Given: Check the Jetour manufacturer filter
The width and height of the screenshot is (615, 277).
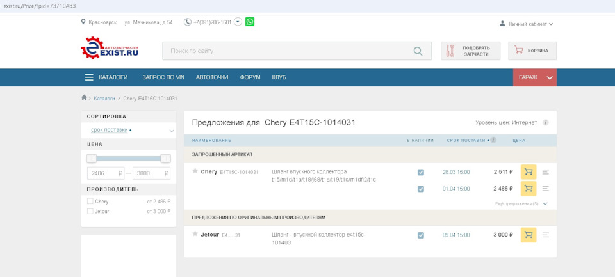Looking at the screenshot, I should (90, 211).
